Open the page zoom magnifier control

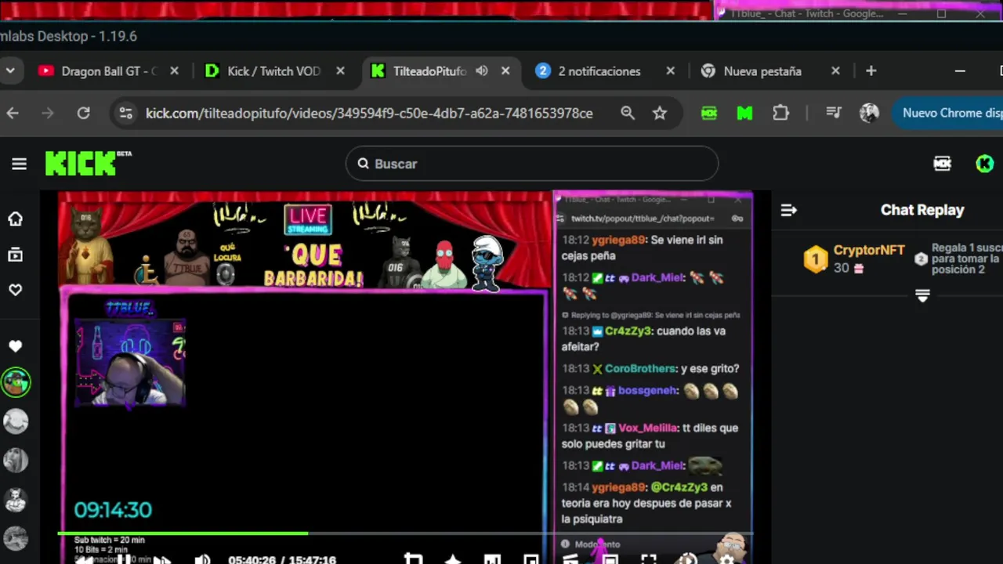pos(628,113)
